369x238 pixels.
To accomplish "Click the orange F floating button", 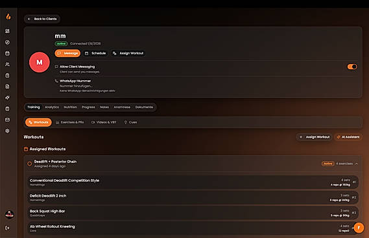I will [x=359, y=228].
